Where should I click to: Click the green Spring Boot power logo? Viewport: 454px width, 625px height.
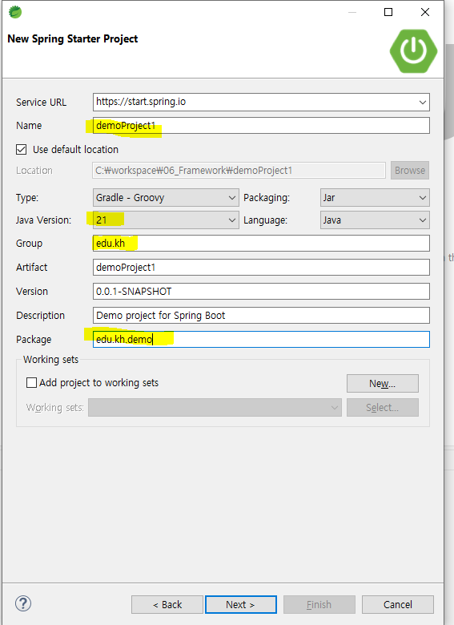[x=413, y=50]
